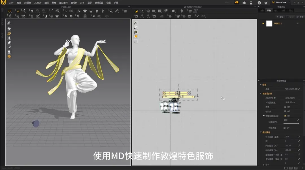Open the 素材 menu
Image resolution: width=305 pixels, height=170 pixels.
click(x=54, y=3)
